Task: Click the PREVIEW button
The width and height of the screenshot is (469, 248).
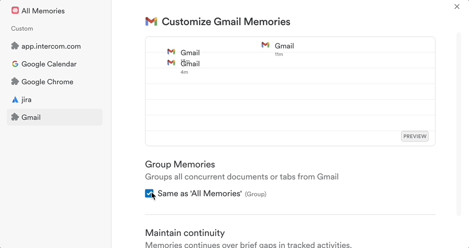Action: click(415, 136)
